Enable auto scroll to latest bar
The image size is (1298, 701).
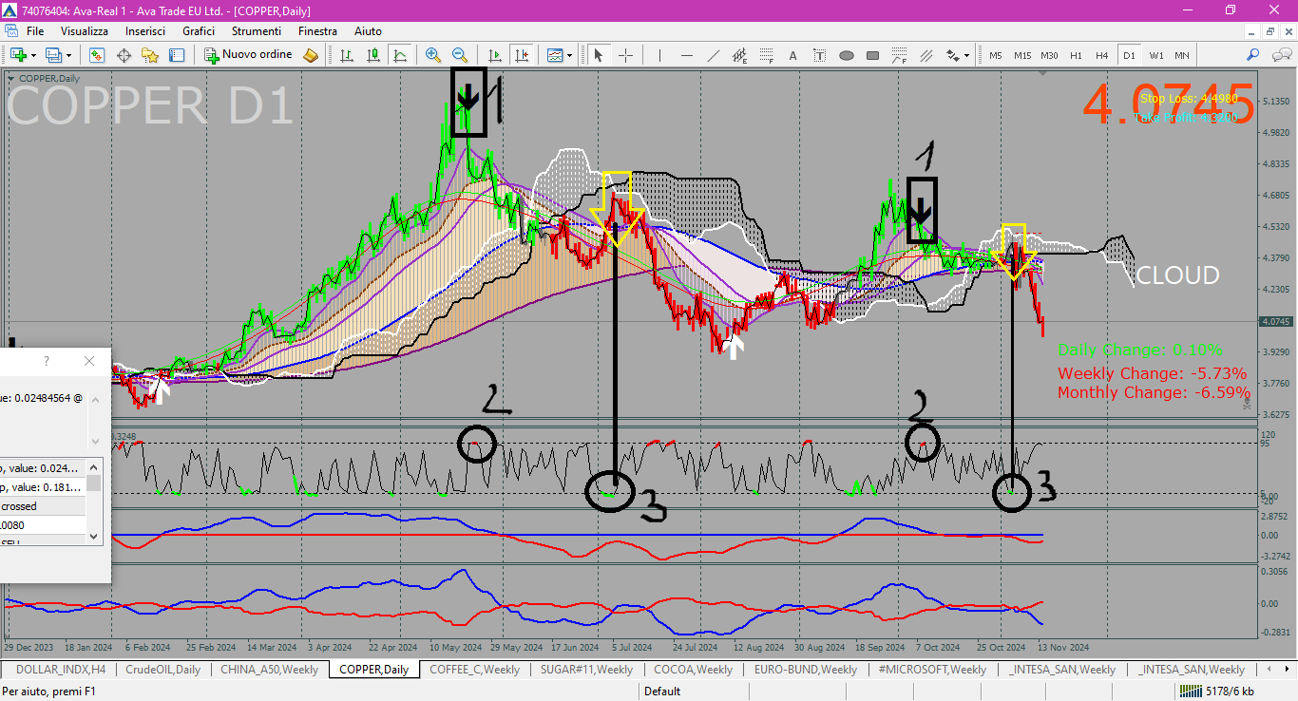pyautogui.click(x=494, y=55)
